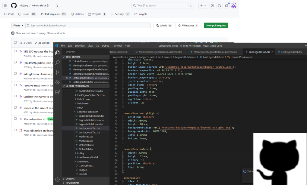This screenshot has width=307, height=185.
Task: Clear current search query, filters, and sorts
Action: tap(38, 33)
